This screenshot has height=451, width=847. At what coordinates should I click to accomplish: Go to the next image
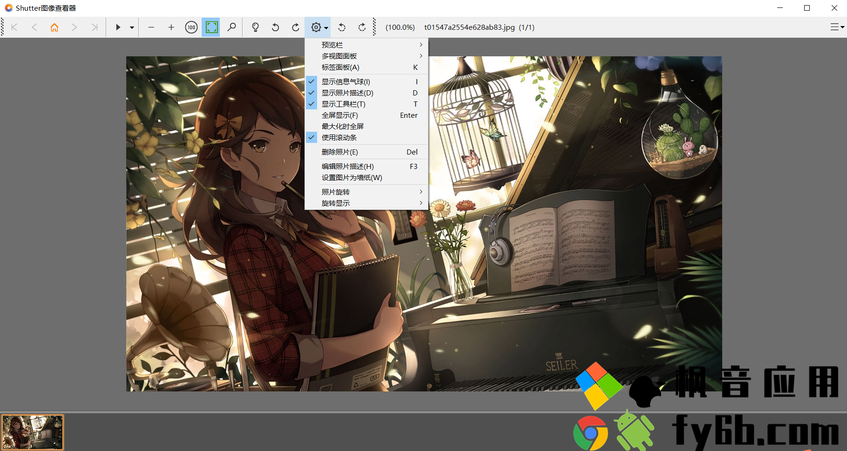(x=75, y=27)
